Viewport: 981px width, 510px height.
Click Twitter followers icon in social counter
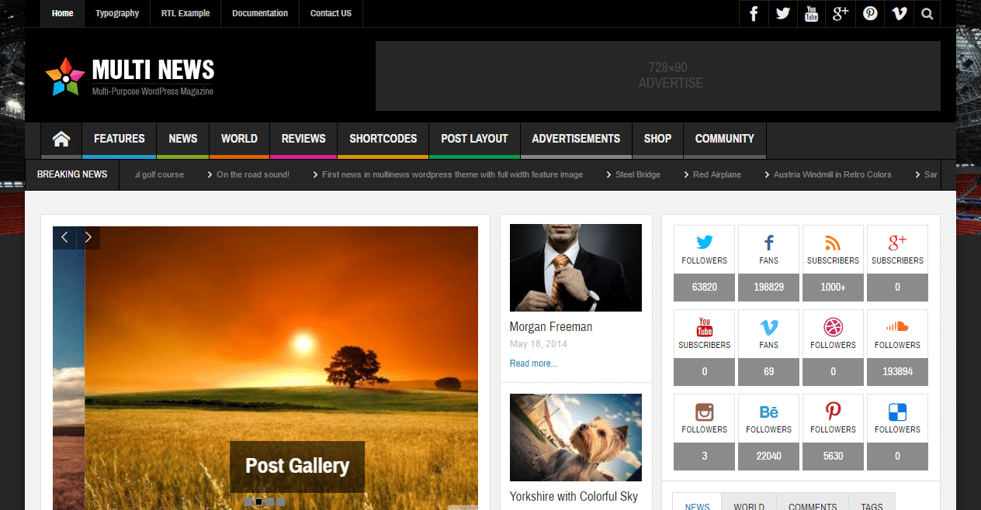pyautogui.click(x=705, y=242)
